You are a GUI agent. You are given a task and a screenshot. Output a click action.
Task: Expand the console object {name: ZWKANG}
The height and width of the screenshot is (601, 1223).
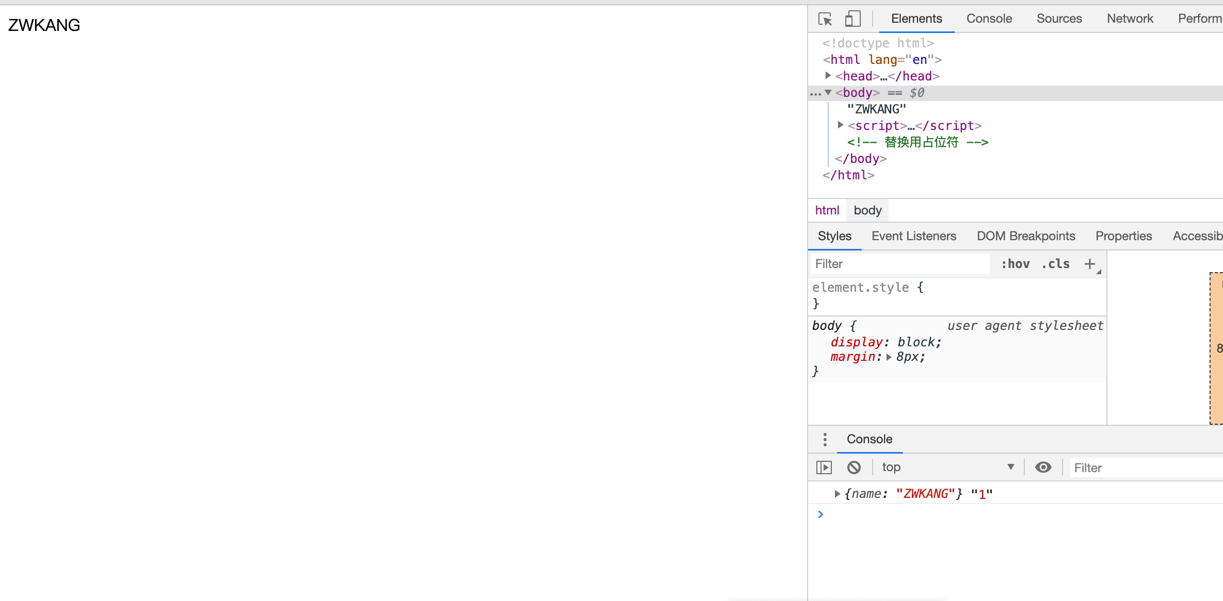pyautogui.click(x=838, y=493)
